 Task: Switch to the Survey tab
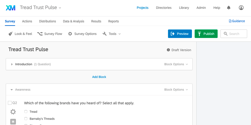(10, 21)
